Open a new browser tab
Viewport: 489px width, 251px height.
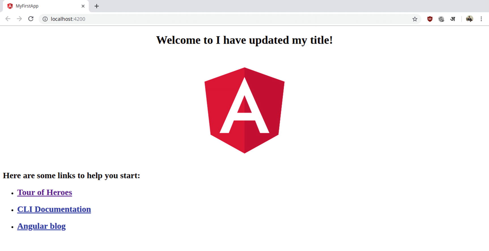point(97,6)
